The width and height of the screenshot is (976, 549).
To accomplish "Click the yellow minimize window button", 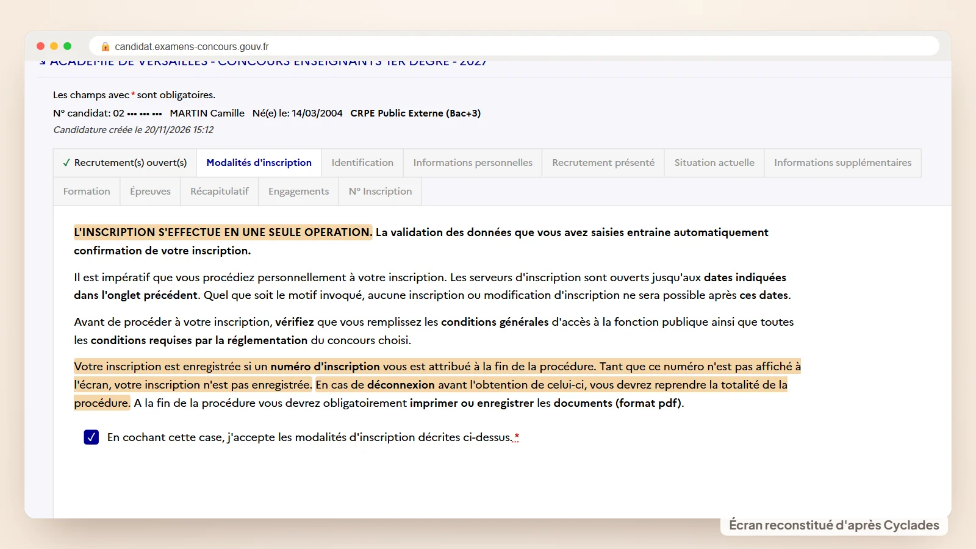I will (54, 46).
